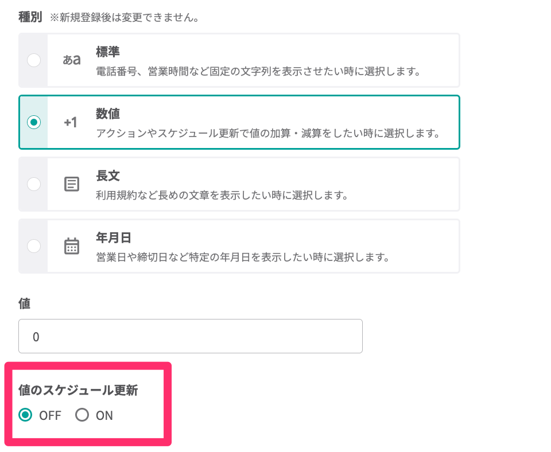This screenshot has width=551, height=452.
Task: Click the document icon for 長文 type
Action: pyautogui.click(x=71, y=184)
